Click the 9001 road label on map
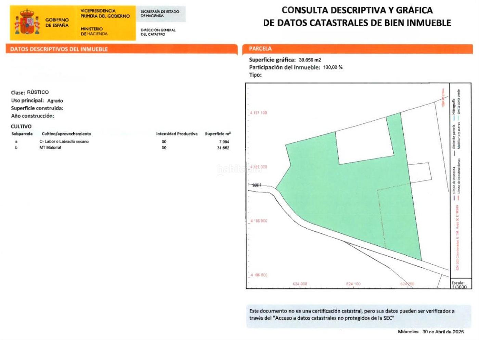The image size is (479, 340). click(x=257, y=185)
